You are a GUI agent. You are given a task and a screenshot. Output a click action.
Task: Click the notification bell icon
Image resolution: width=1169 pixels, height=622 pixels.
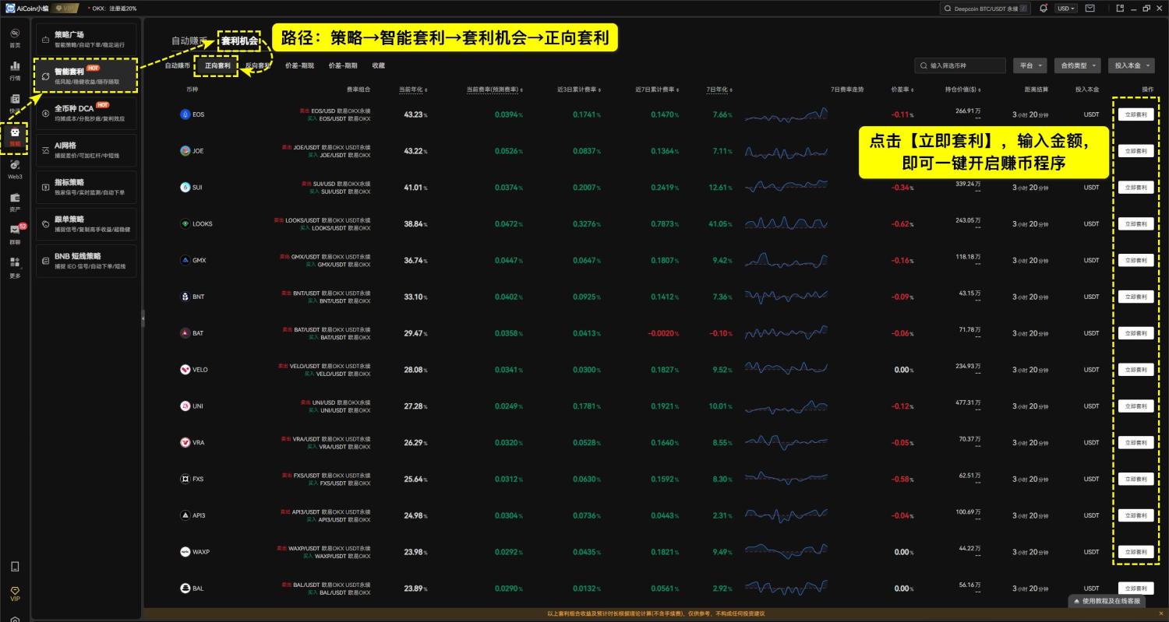click(1044, 9)
